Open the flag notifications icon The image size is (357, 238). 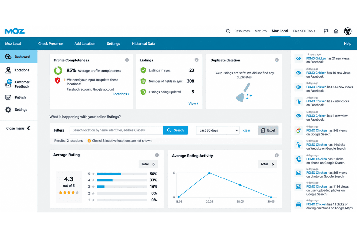[326, 31]
